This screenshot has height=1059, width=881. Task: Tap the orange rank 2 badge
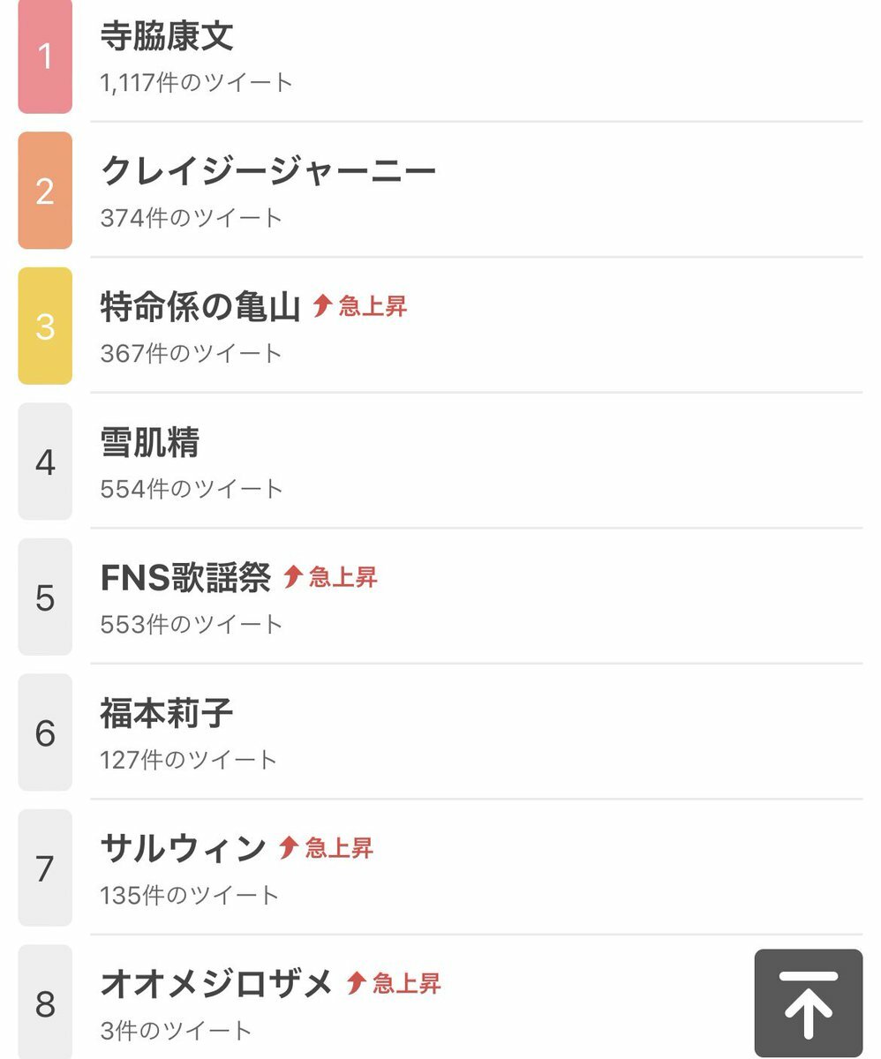[x=45, y=191]
